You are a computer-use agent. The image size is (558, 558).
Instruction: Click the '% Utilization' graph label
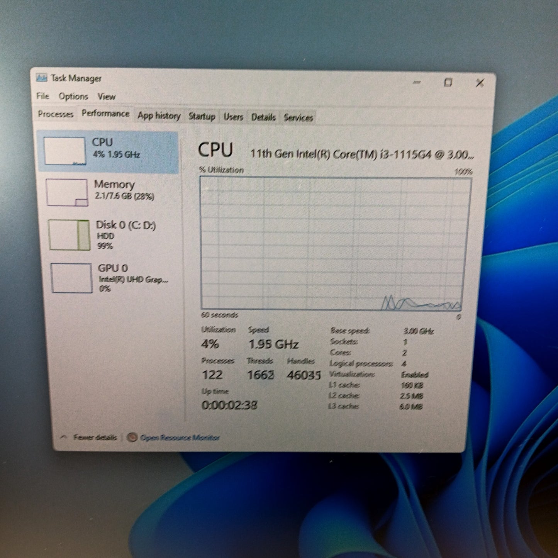point(221,170)
